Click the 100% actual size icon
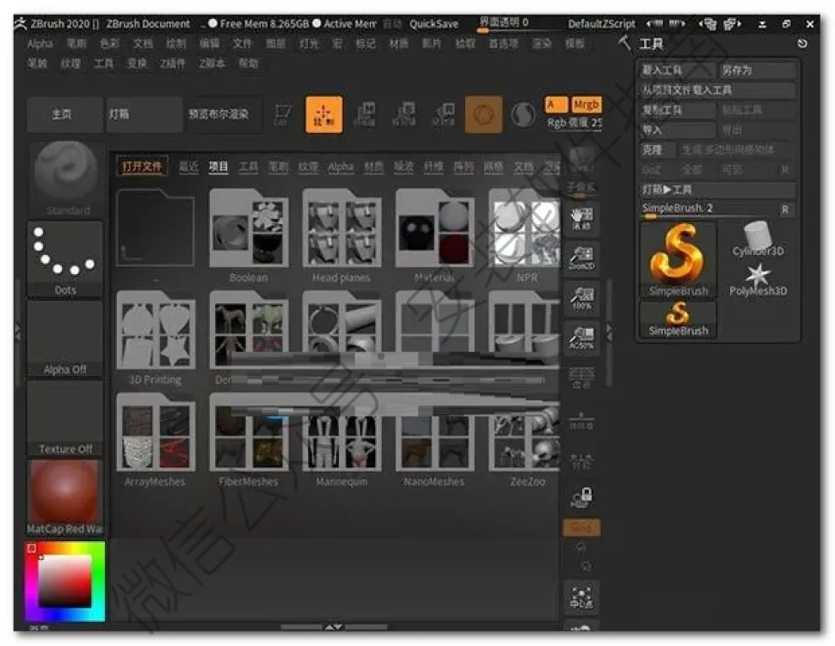Image resolution: width=835 pixels, height=646 pixels. [581, 298]
